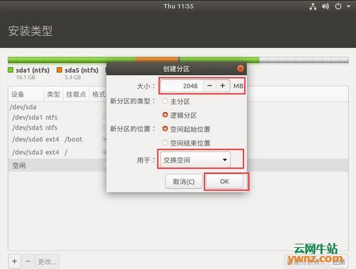Increase partition size with plus button

tap(223, 86)
